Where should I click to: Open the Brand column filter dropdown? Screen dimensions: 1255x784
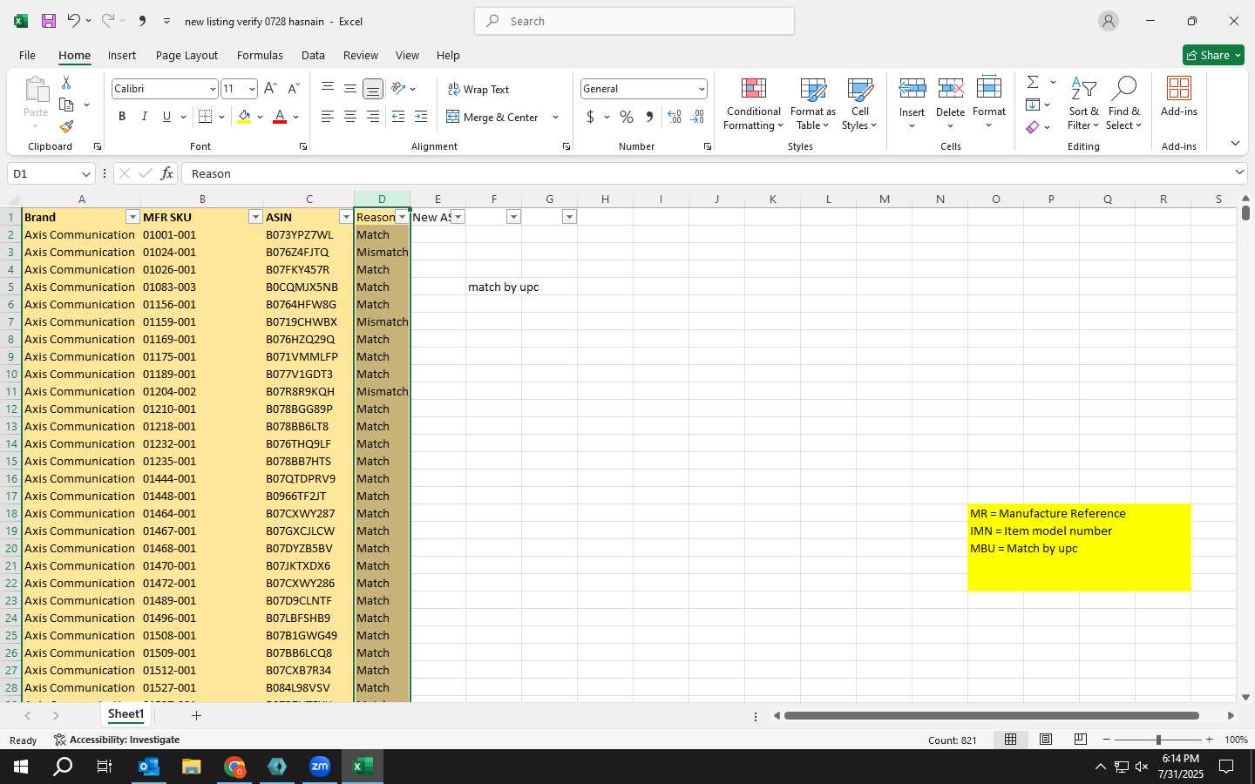tap(132, 217)
